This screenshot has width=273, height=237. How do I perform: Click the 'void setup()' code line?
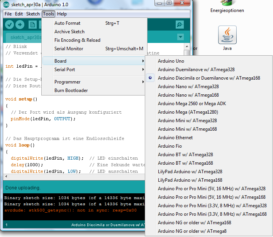coord(21,99)
